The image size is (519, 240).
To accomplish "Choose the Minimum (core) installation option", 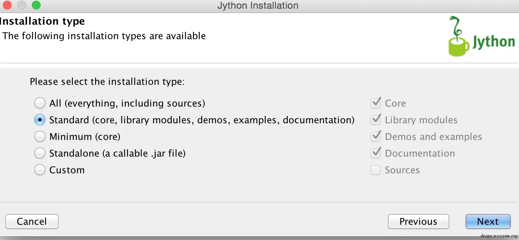I will tap(40, 137).
